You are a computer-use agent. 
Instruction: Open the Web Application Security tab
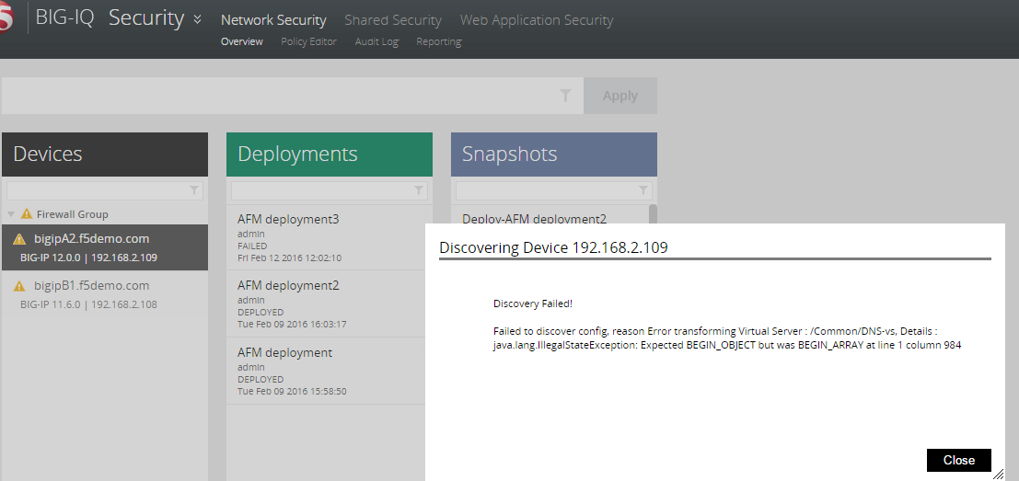[536, 20]
